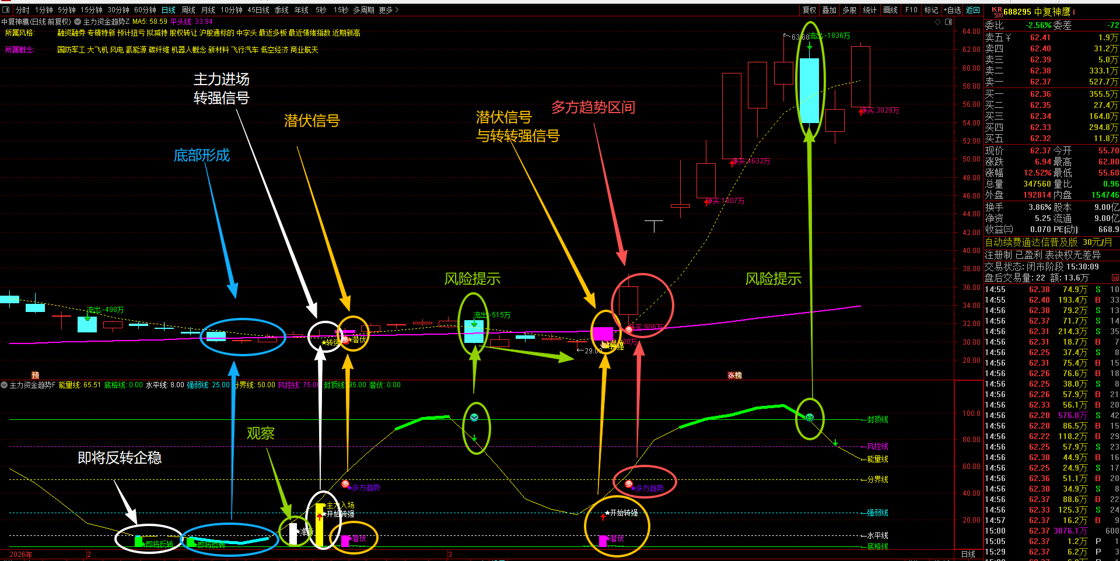This screenshot has width=1120, height=561.
Task: Click the 专精特新 style tag
Action: tap(101, 33)
